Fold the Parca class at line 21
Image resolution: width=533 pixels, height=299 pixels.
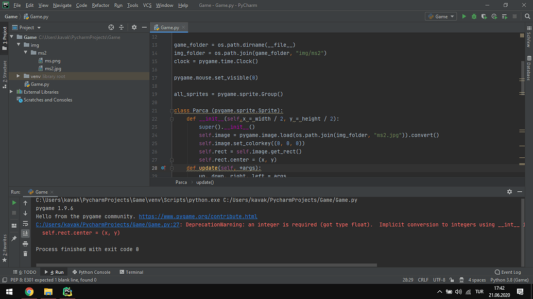point(171,111)
